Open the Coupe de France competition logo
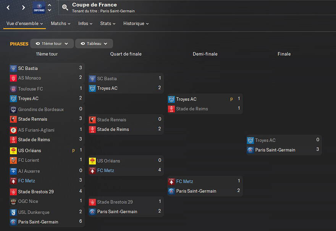The height and width of the screenshot is (231, 336). (39, 8)
